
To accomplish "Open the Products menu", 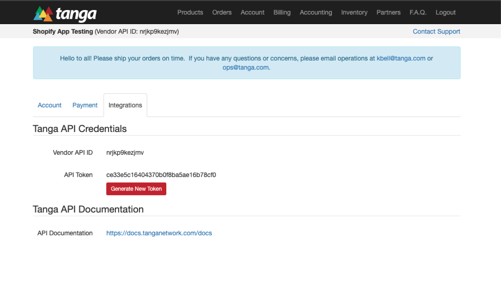I will pyautogui.click(x=190, y=13).
